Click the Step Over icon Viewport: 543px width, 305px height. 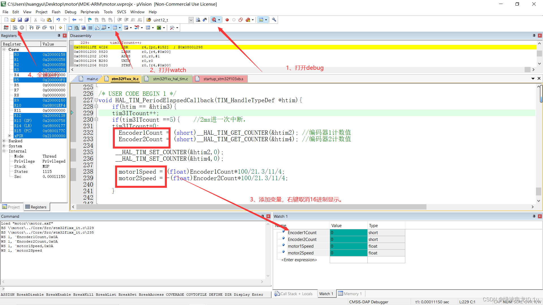(x=38, y=28)
